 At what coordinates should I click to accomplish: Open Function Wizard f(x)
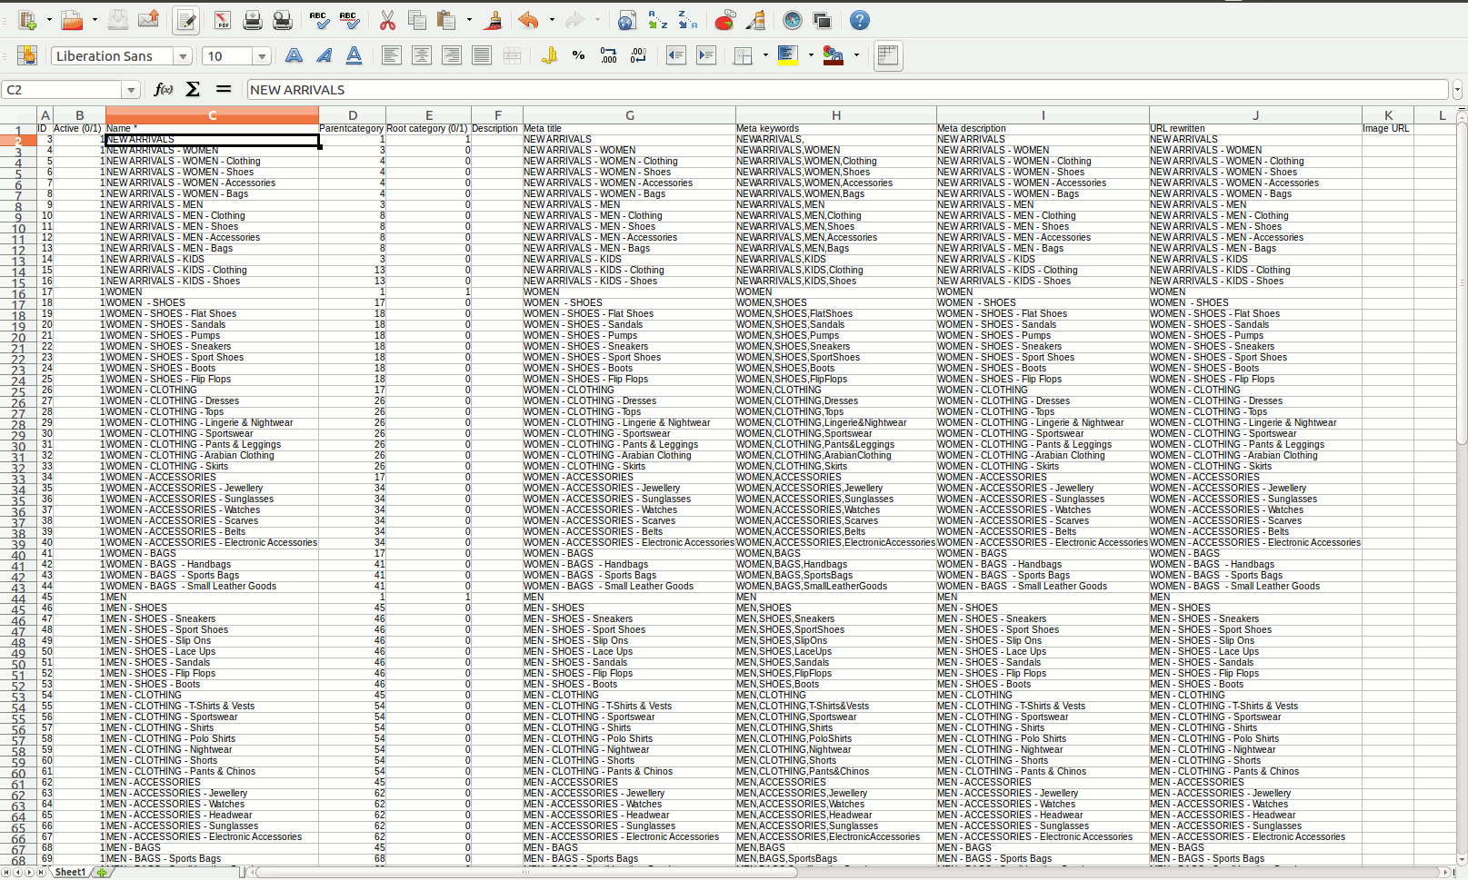pos(164,89)
